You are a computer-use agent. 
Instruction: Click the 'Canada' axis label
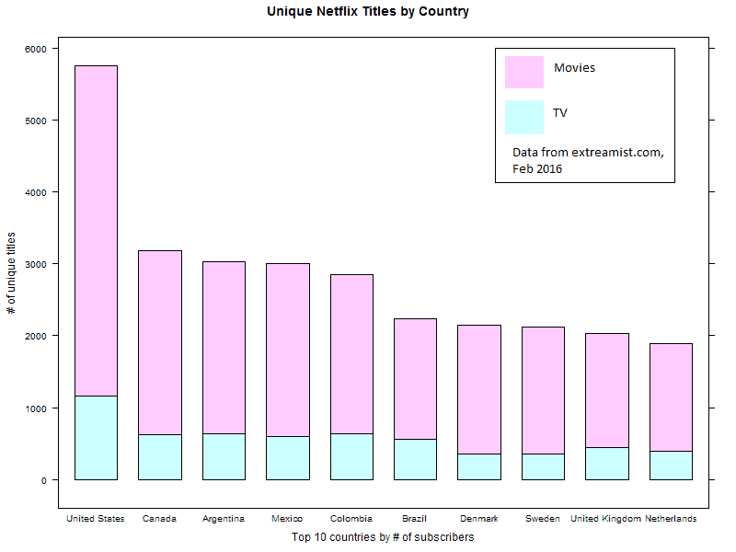(159, 519)
